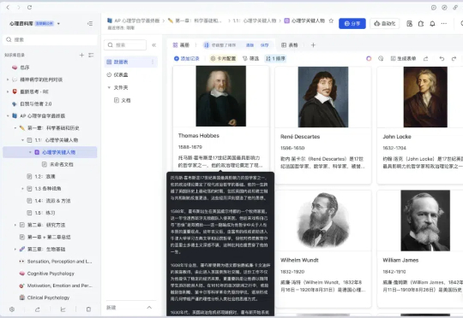Redo the action in the toolbar
This screenshot has height=318, width=463.
click(454, 59)
